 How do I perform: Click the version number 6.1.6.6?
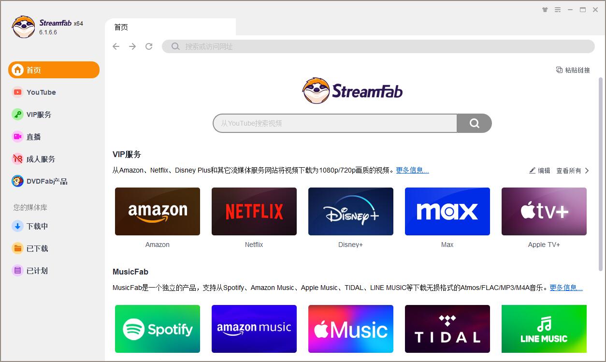pos(48,32)
